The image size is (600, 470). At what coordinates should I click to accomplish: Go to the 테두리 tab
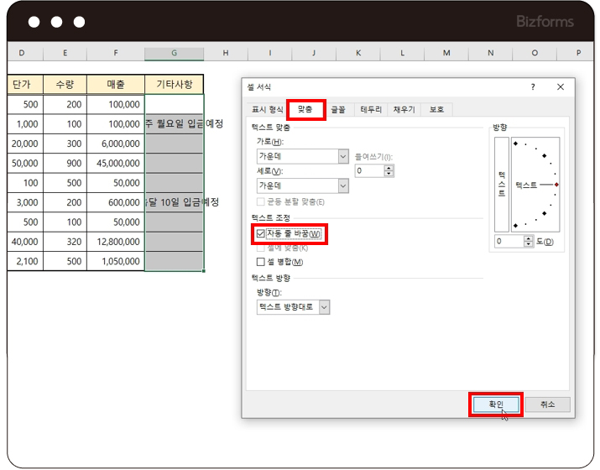tap(371, 110)
